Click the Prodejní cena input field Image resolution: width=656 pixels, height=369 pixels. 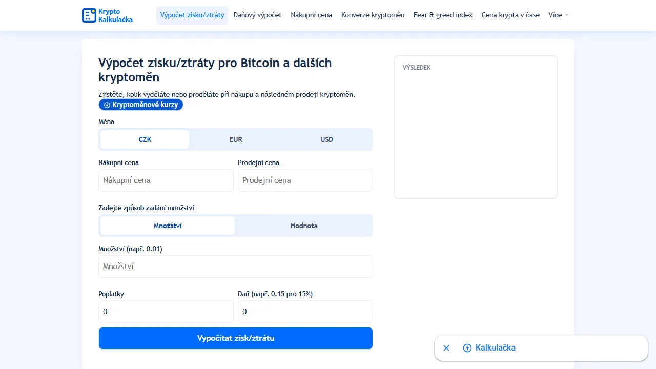[305, 180]
